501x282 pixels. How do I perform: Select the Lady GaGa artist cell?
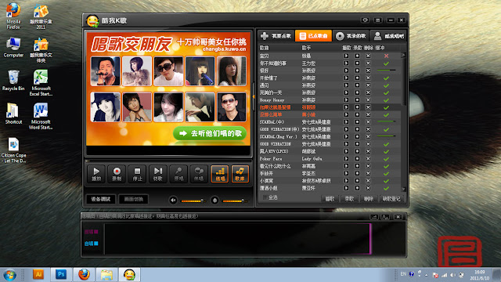[x=312, y=159]
